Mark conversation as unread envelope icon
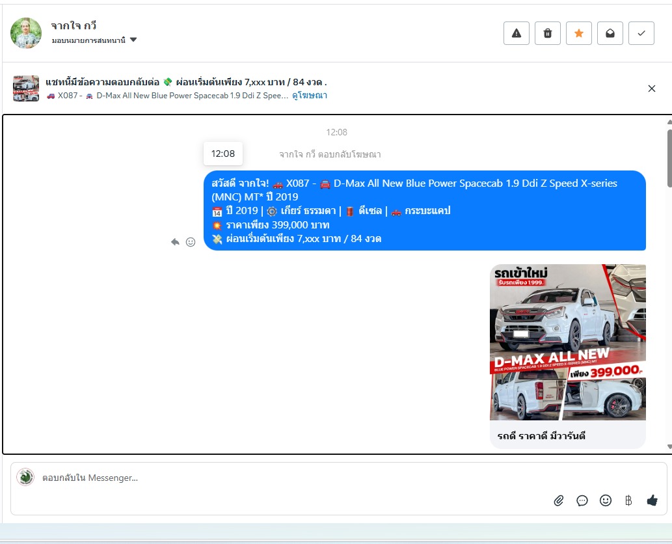 (610, 33)
